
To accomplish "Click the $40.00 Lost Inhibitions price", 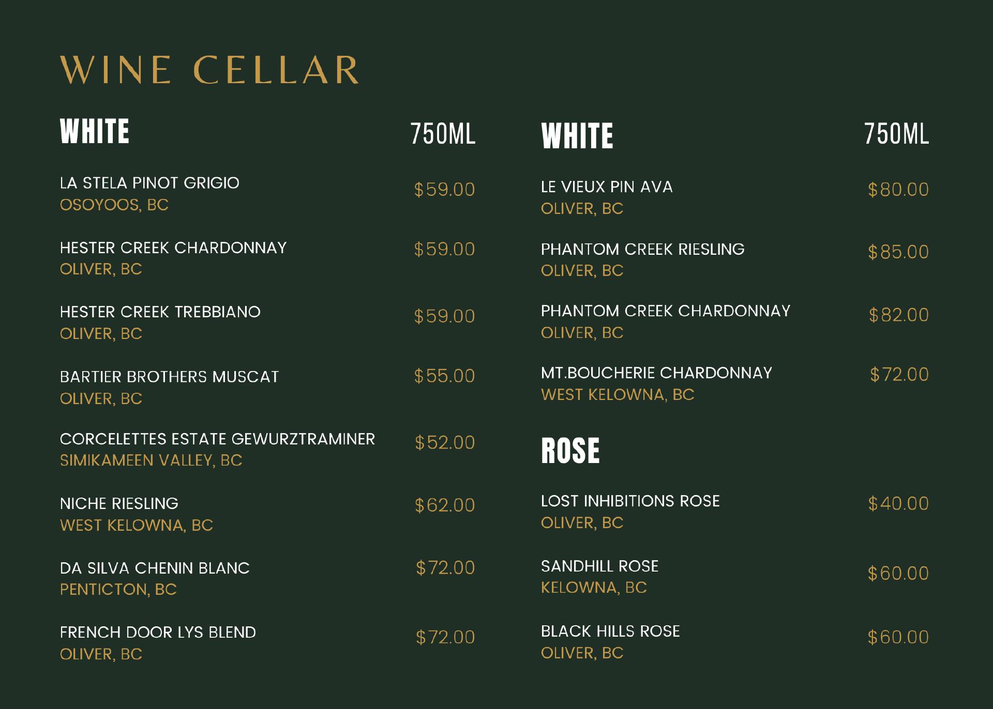I will (898, 503).
